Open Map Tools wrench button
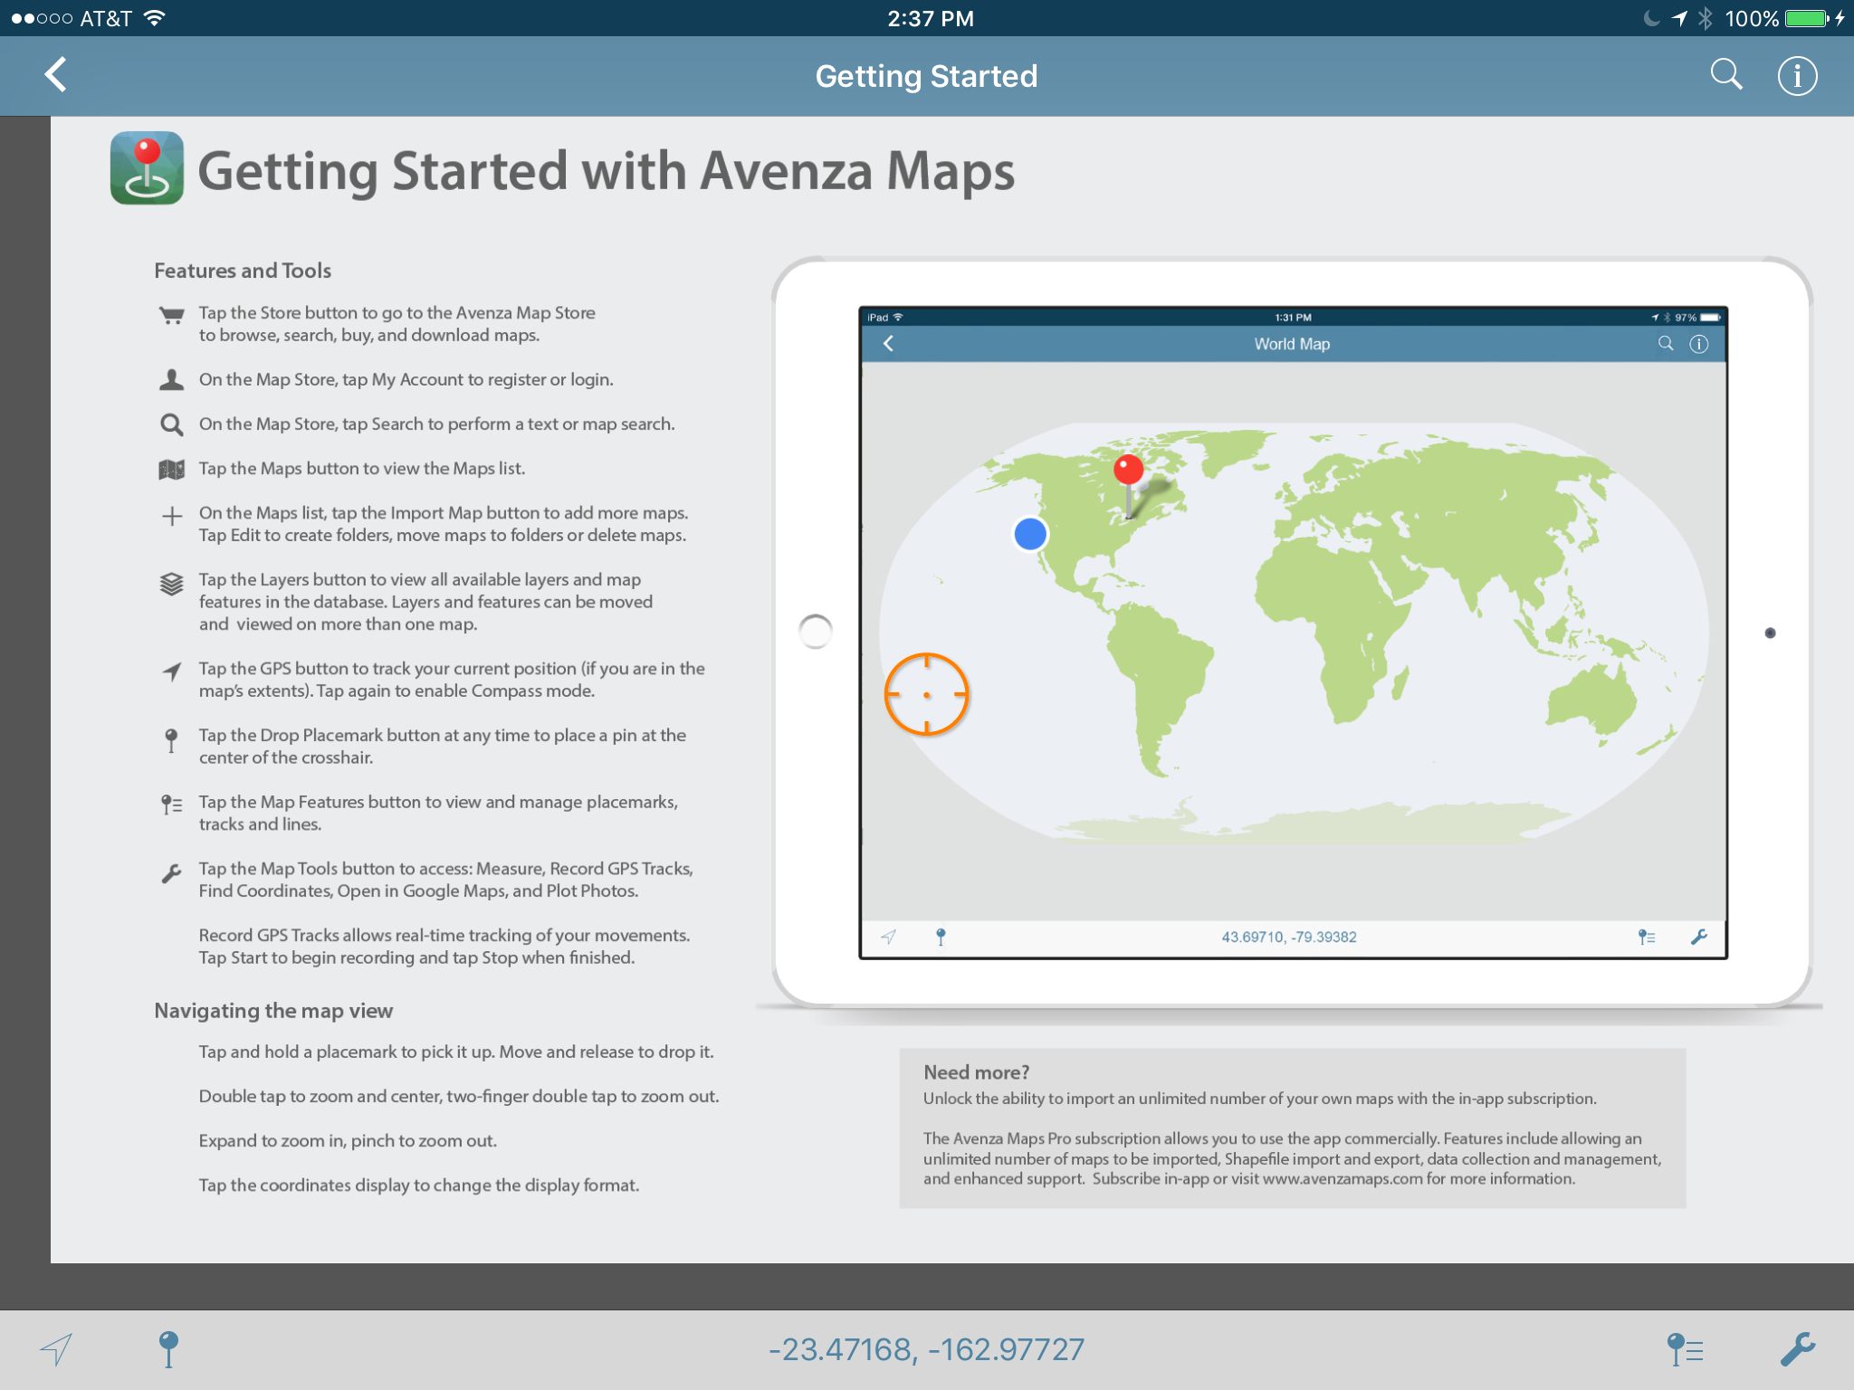Screen dimensions: 1854x1390 pos(1797,1349)
